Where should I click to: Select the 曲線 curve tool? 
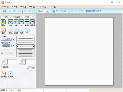pos(16,30)
